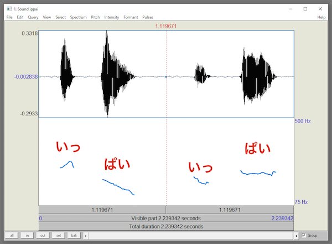Screen dimensions: 332x244
Task: Close the Sound ippai window
Action: pos(320,9)
